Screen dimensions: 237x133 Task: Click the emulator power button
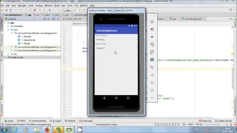point(152,21)
